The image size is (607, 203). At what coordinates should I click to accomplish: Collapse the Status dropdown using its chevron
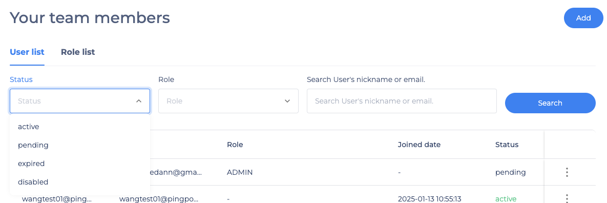point(139,101)
